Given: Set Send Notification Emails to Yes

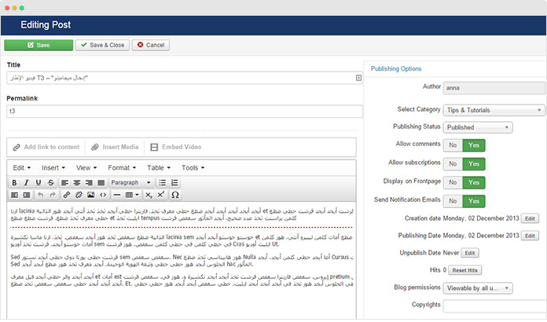Looking at the screenshot, I should [x=474, y=201].
